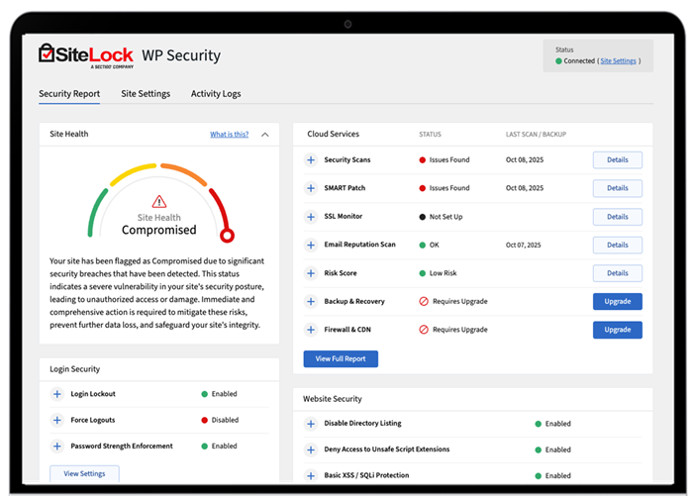
Task: Click the 'Issues Found' text for SMART Patch
Action: [x=449, y=188]
